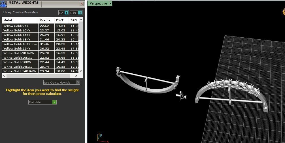Select the White Gold:14KX1 row

40,67
